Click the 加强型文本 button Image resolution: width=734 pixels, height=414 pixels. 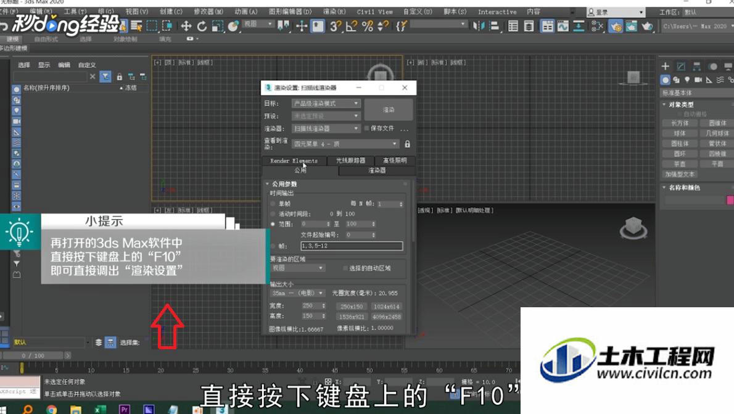click(680, 174)
